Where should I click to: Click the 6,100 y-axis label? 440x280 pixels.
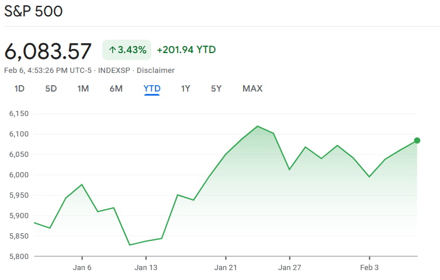click(x=19, y=134)
